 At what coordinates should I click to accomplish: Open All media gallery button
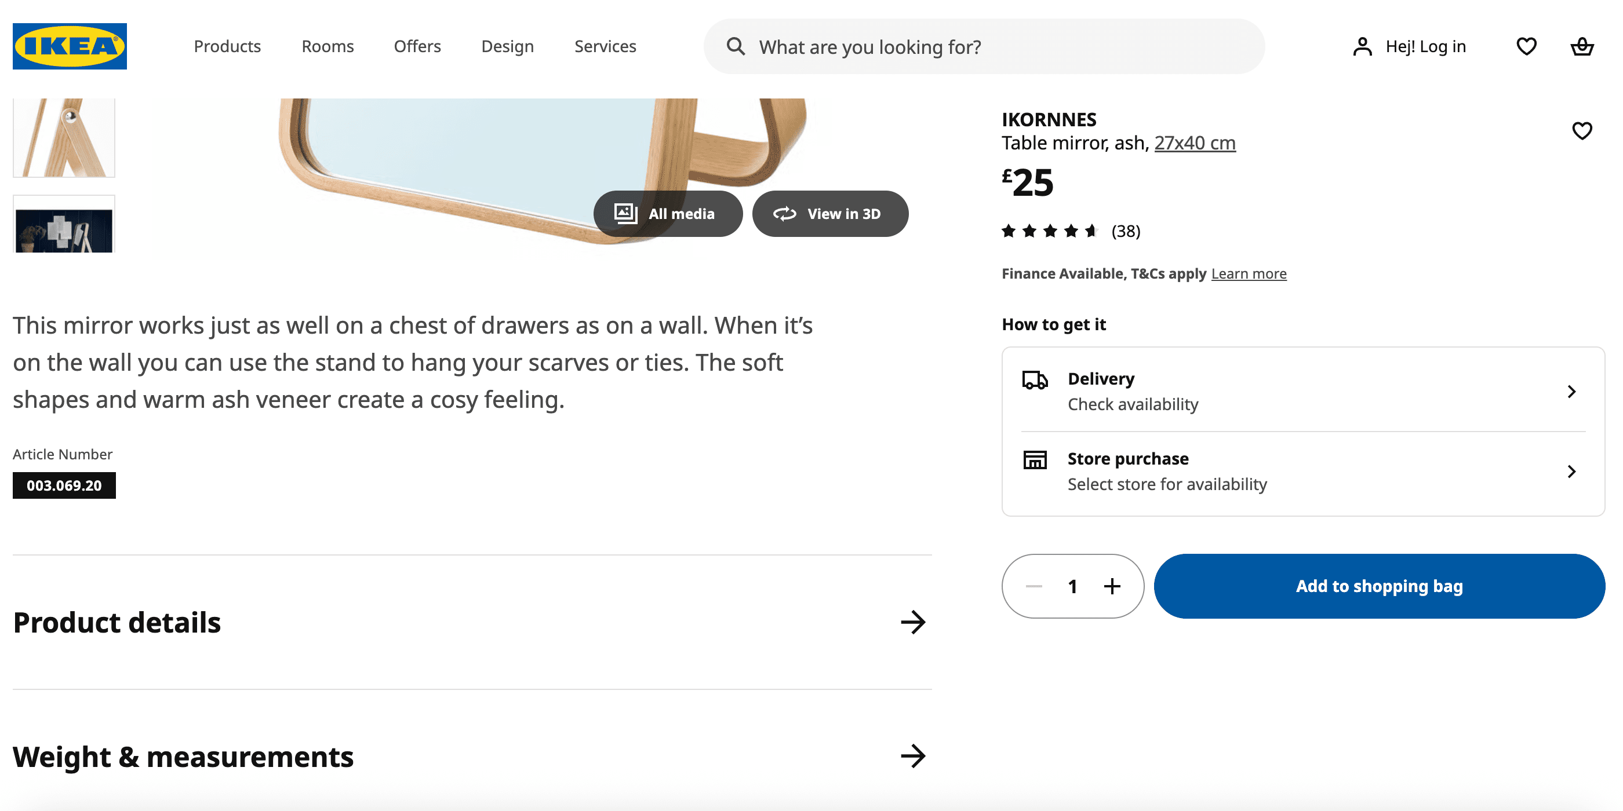tap(668, 213)
